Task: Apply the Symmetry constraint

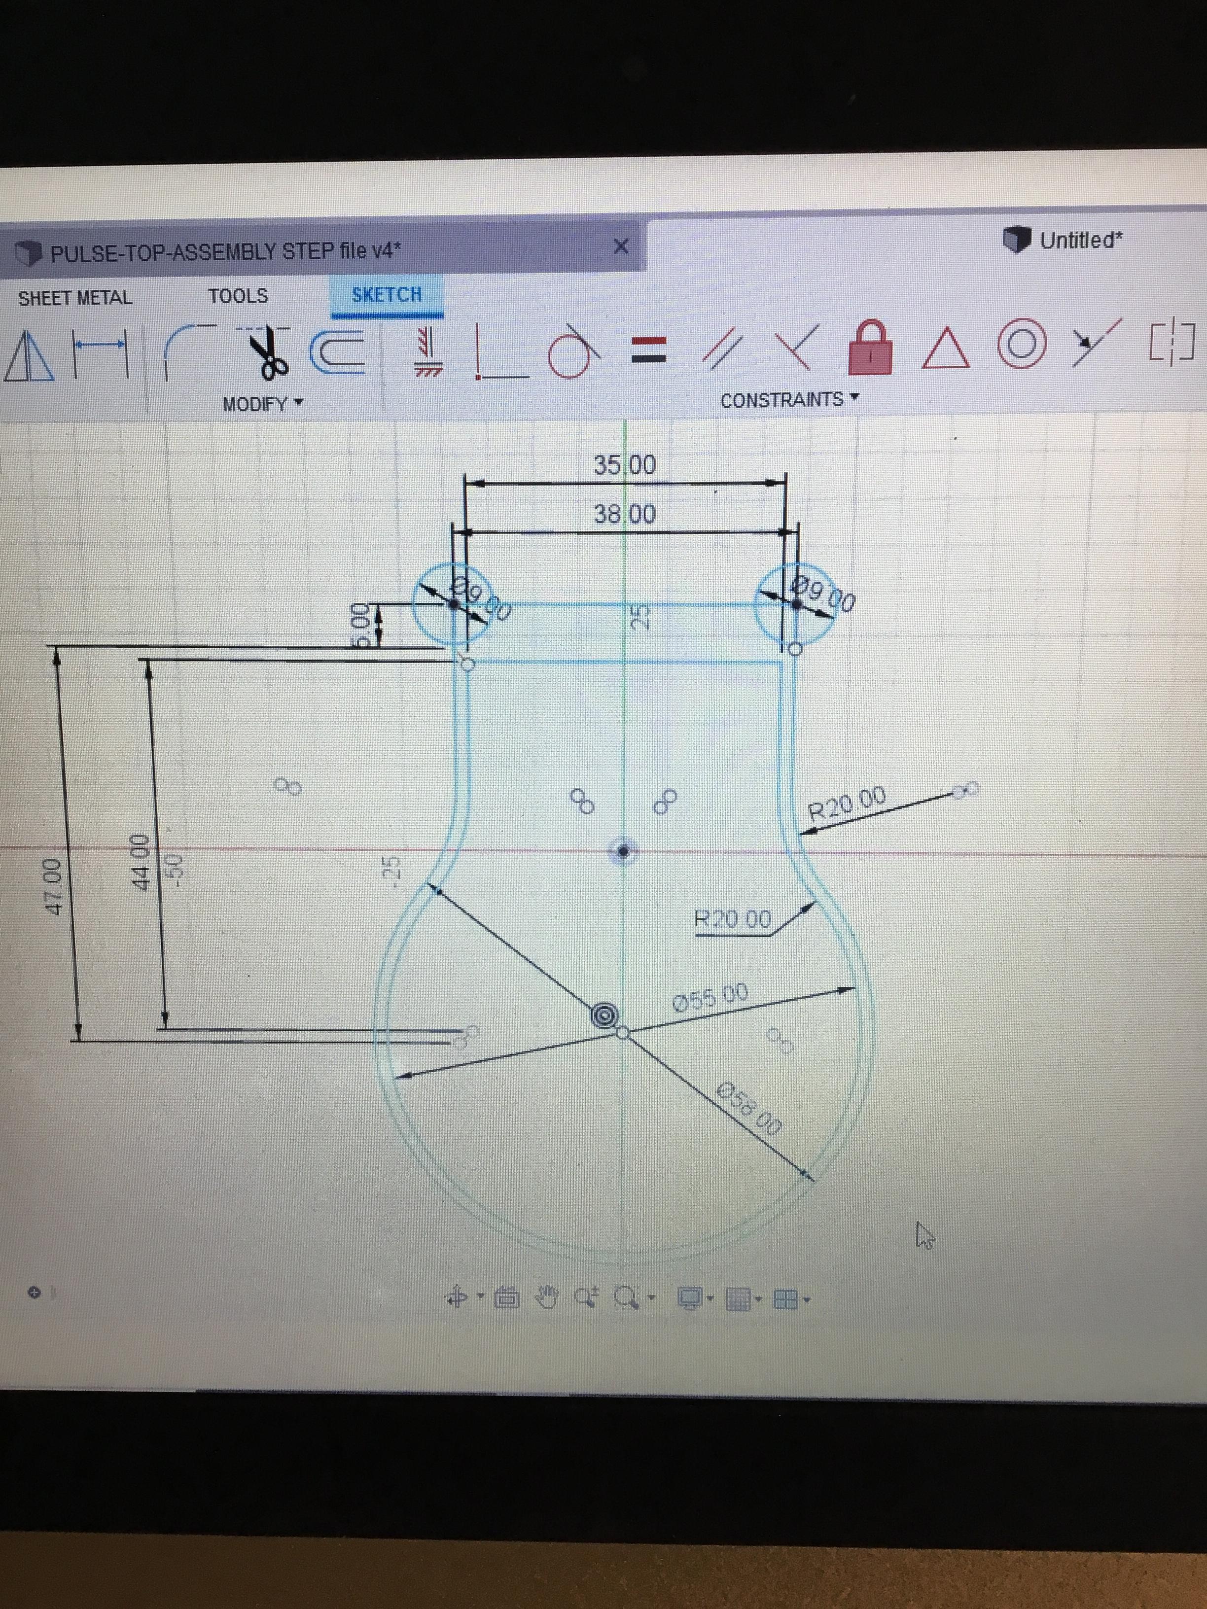Action: [x=1173, y=342]
